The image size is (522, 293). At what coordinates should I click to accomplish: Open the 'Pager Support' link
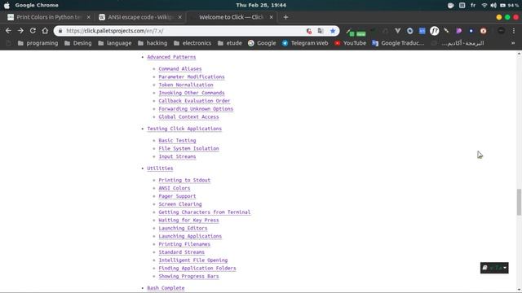pyautogui.click(x=177, y=196)
